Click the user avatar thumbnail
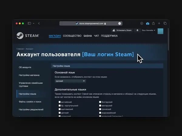Viewport: 182px width, 136px height. tap(160, 31)
